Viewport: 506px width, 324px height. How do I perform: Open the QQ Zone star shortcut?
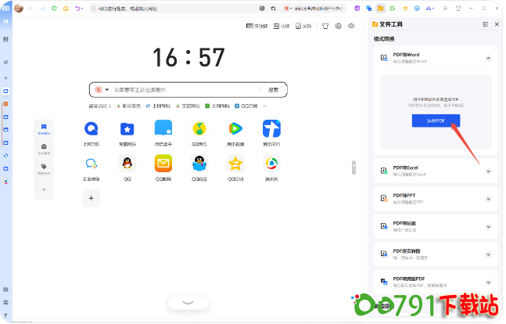tap(235, 164)
